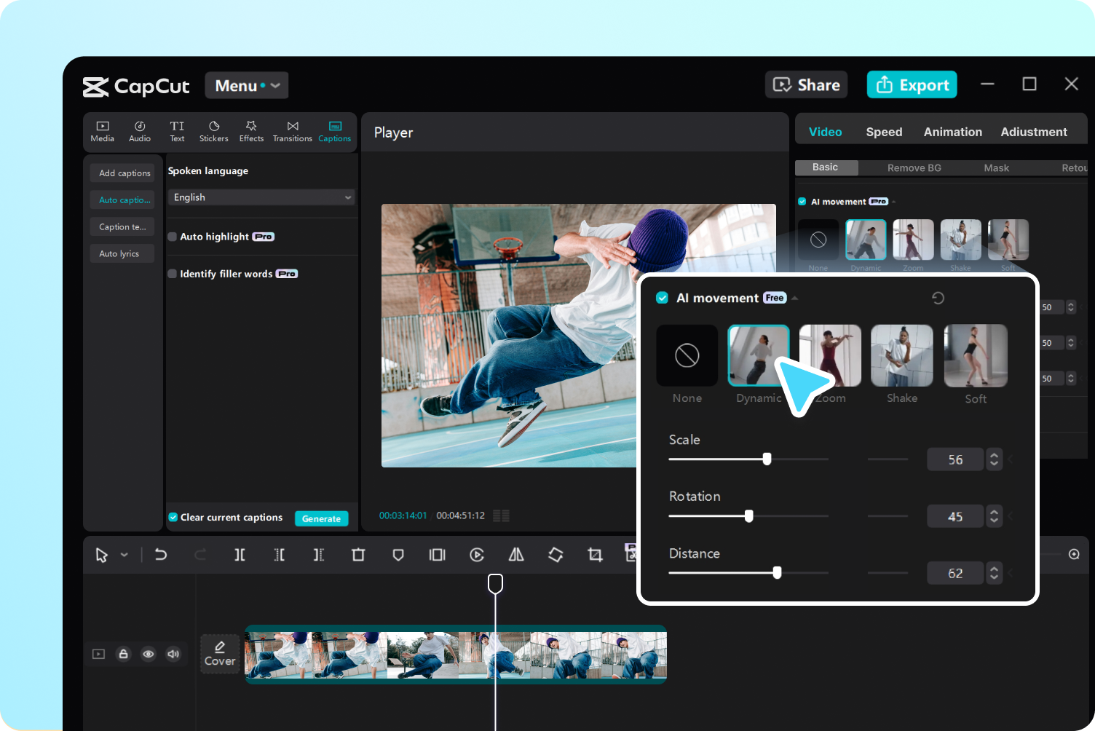Lock the video track

click(x=124, y=654)
